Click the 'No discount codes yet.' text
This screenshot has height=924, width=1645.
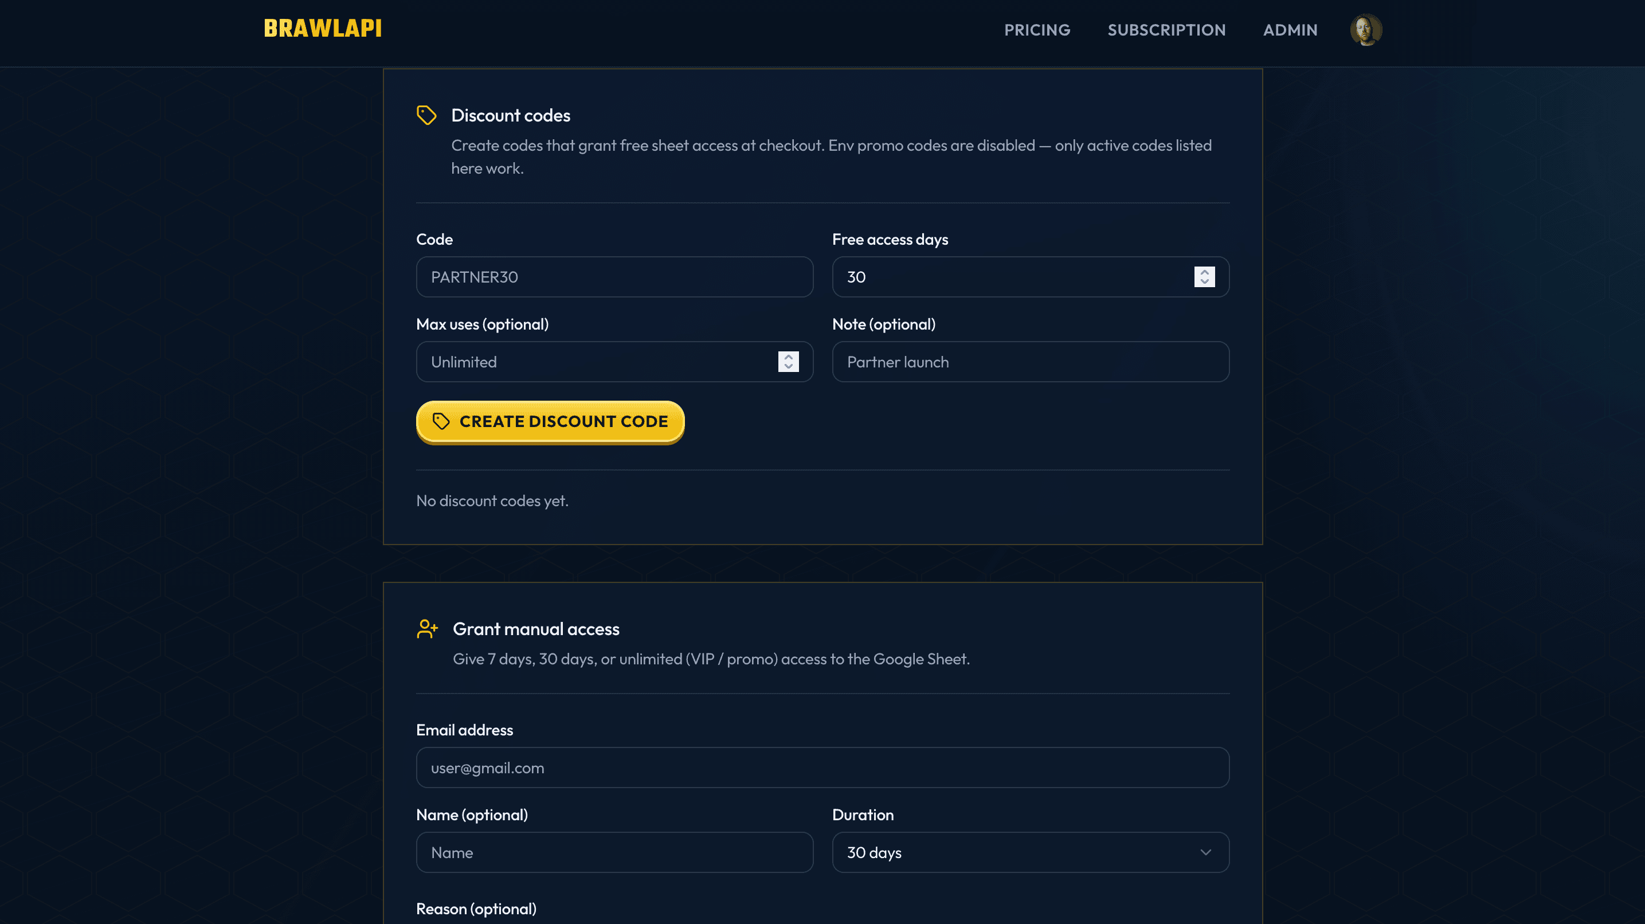click(x=492, y=502)
